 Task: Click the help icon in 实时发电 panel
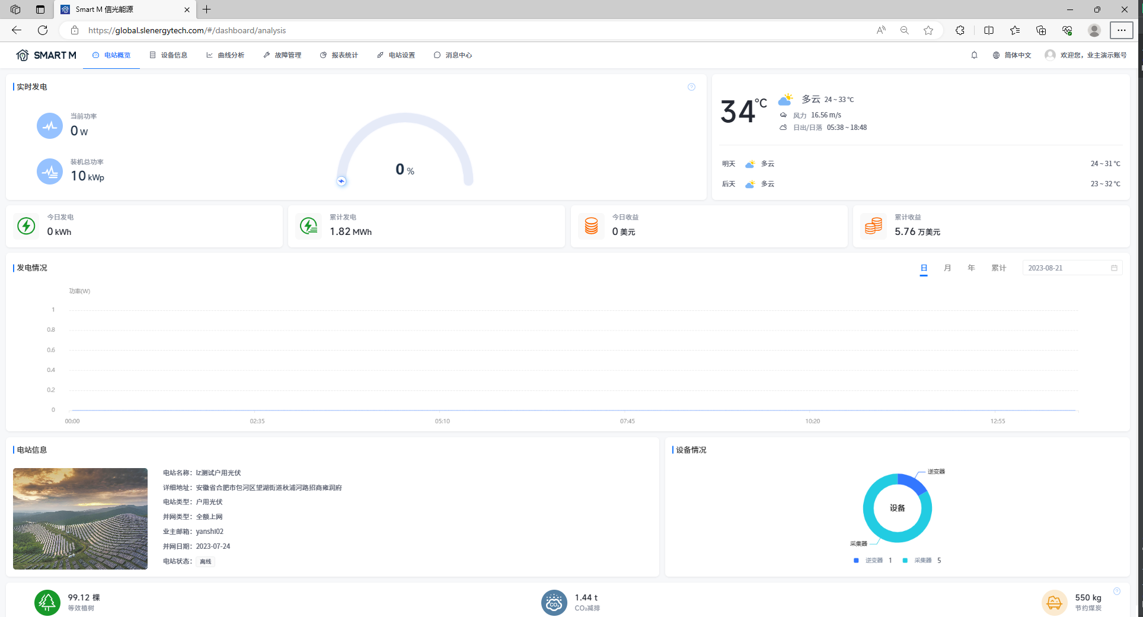pos(691,87)
